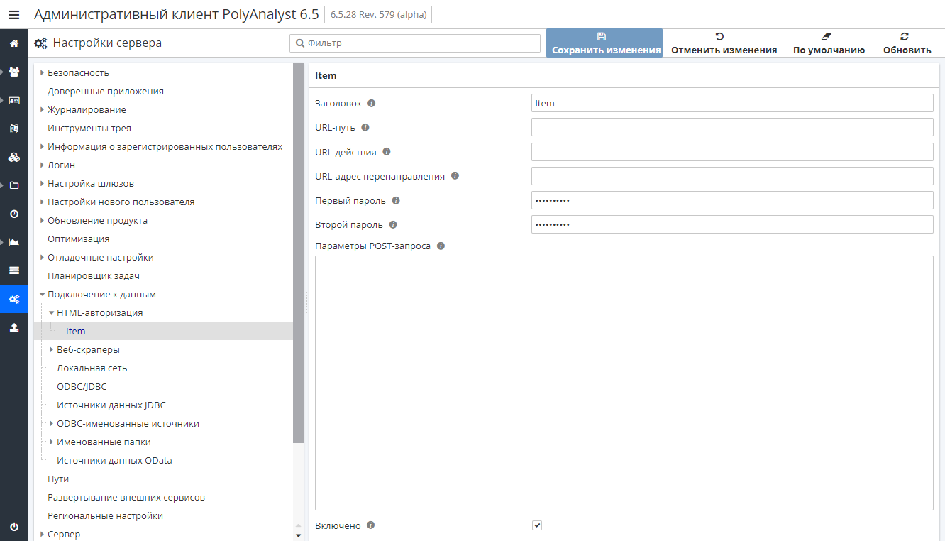Expand the Журналирование tree node
Image resolution: width=945 pixels, height=541 pixels.
pyautogui.click(x=43, y=109)
